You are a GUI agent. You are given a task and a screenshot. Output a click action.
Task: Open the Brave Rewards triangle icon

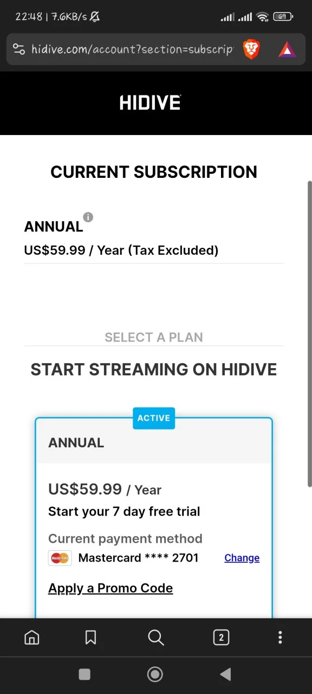[287, 50]
